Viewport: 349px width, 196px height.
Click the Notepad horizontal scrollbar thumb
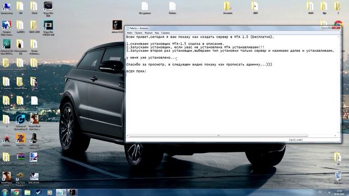coord(219,136)
